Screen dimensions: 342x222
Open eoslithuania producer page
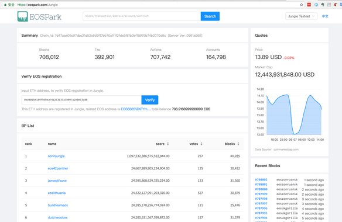57,193
